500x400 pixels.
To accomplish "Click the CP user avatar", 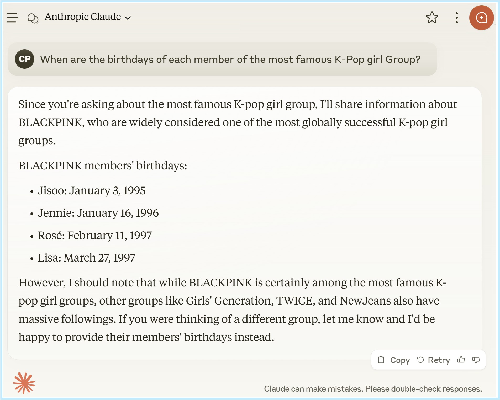I will (x=24, y=59).
